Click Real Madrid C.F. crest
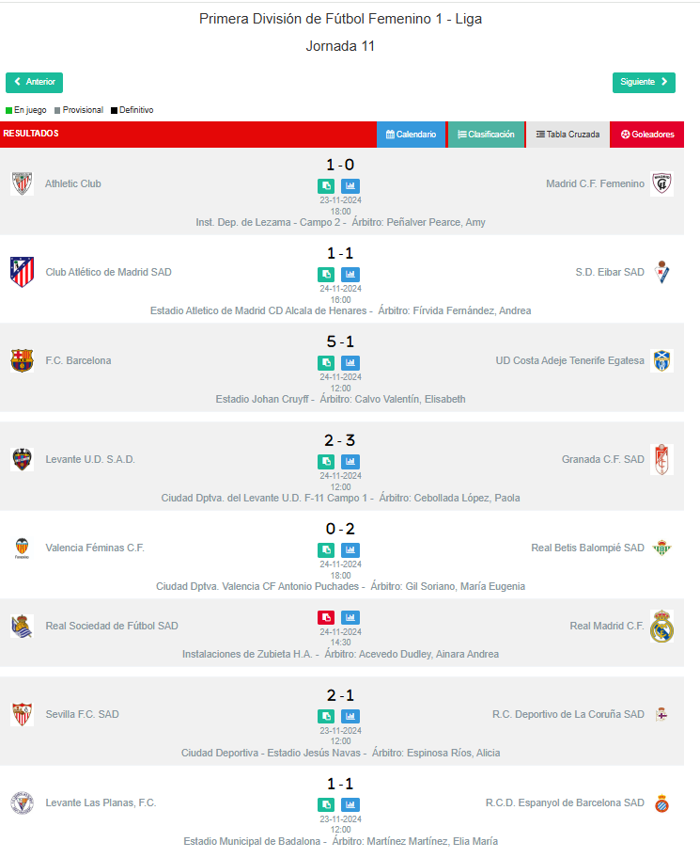 click(661, 626)
